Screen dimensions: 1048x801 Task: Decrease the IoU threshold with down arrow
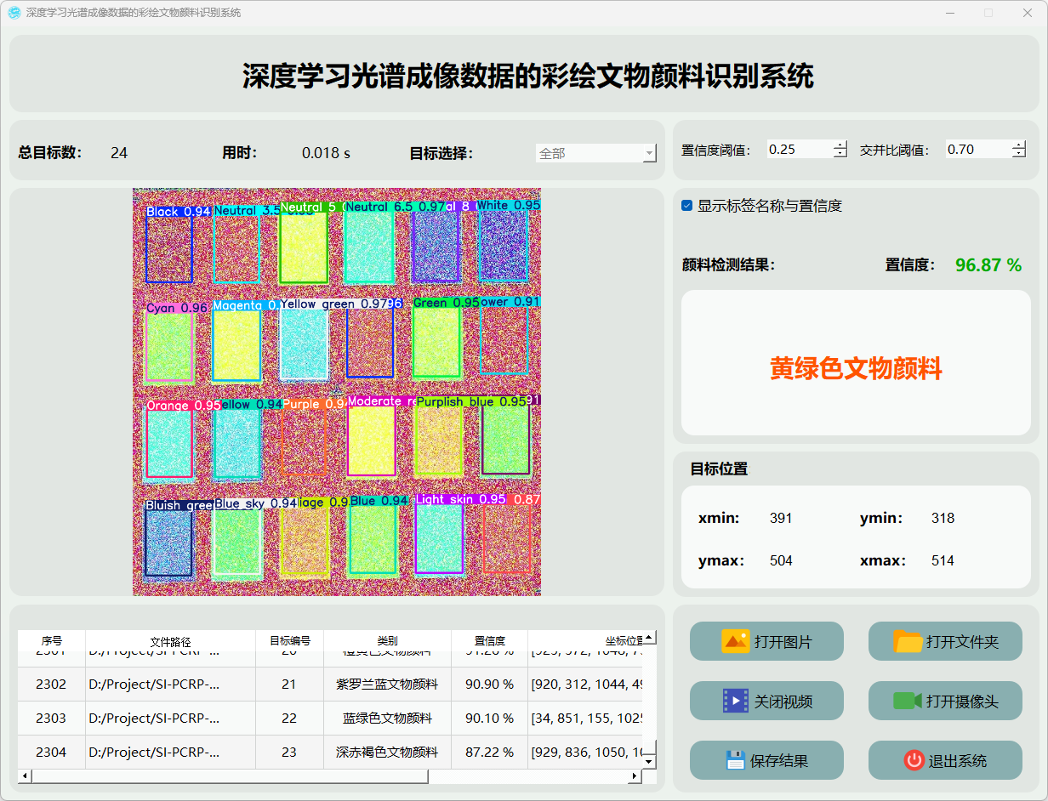pos(1019,154)
